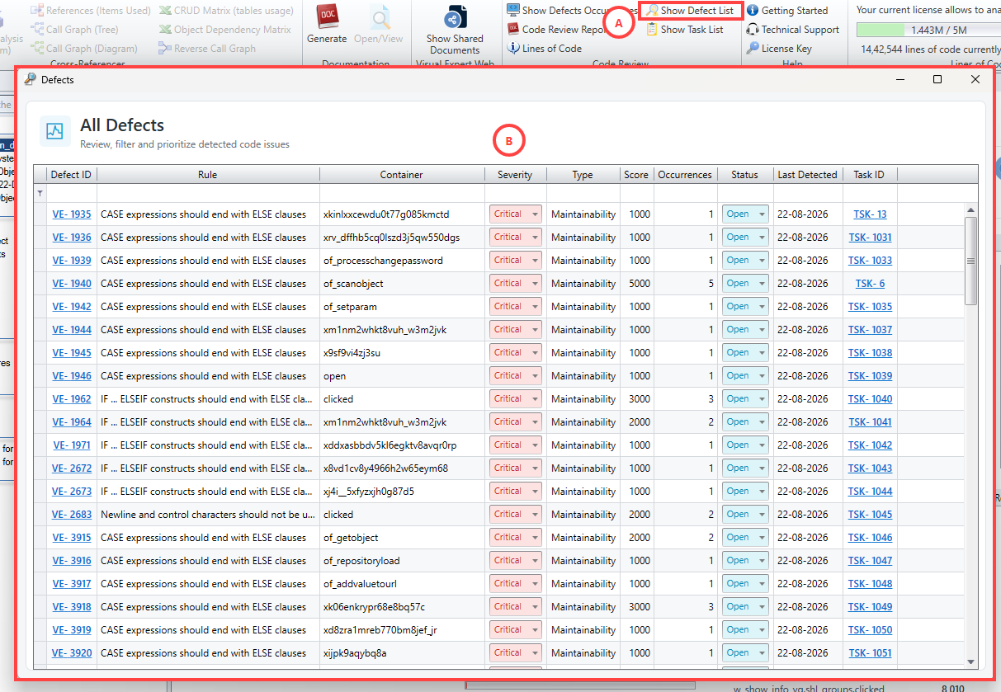This screenshot has width=1001, height=692.
Task: Click the defects grid vertical scrollbar thumb
Action: click(970, 260)
